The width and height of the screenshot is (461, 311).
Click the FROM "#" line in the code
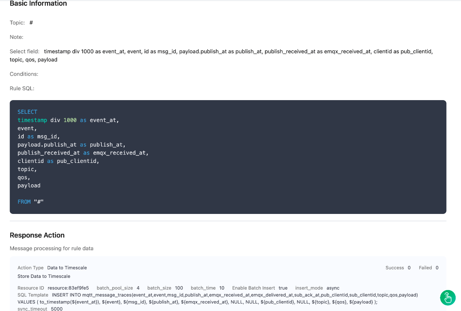click(x=31, y=202)
